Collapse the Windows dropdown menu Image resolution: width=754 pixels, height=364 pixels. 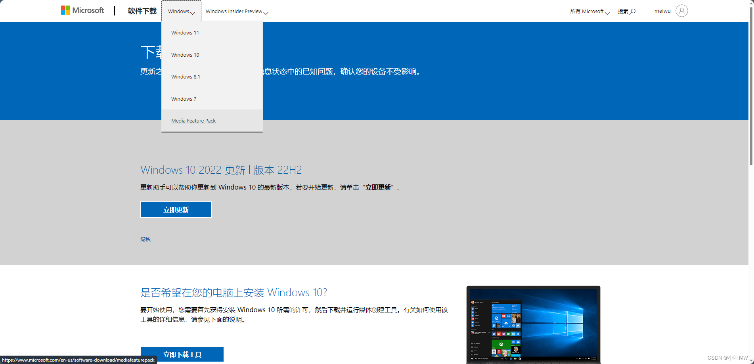click(181, 11)
